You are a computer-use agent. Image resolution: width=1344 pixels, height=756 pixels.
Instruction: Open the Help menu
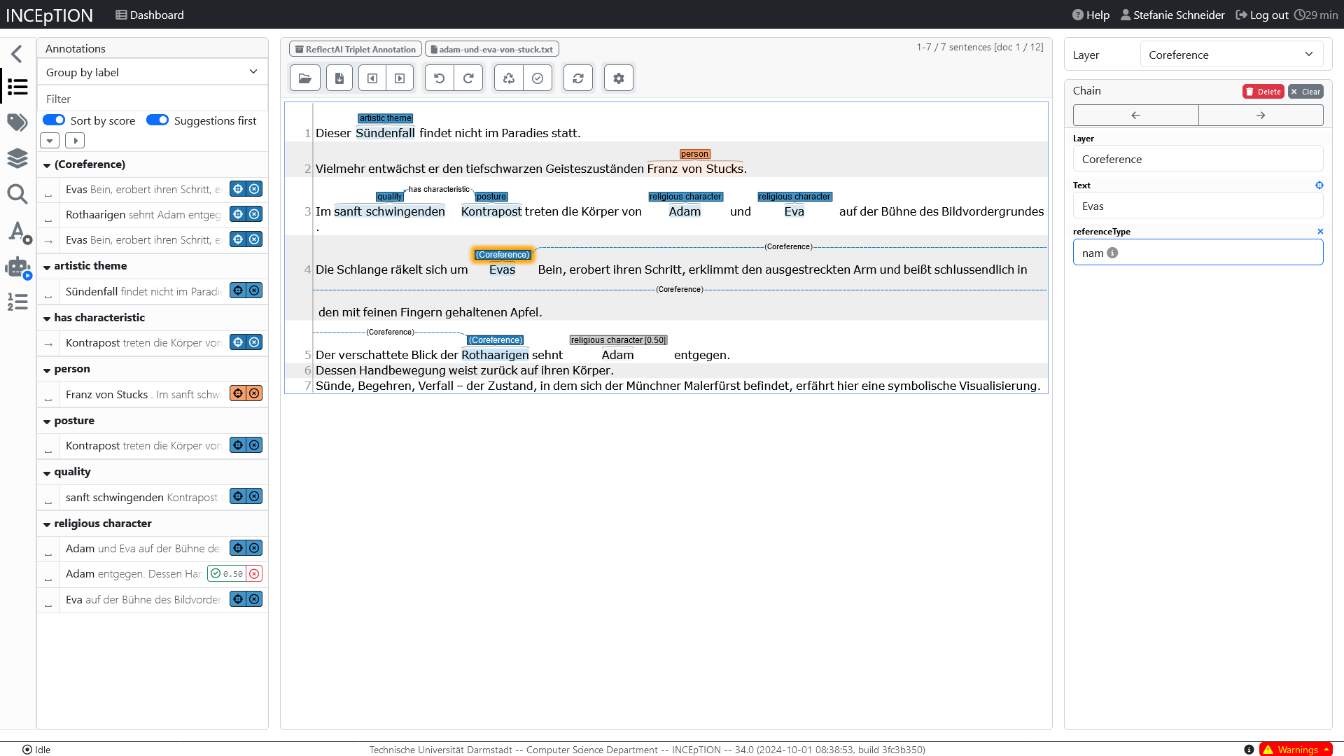(1091, 15)
